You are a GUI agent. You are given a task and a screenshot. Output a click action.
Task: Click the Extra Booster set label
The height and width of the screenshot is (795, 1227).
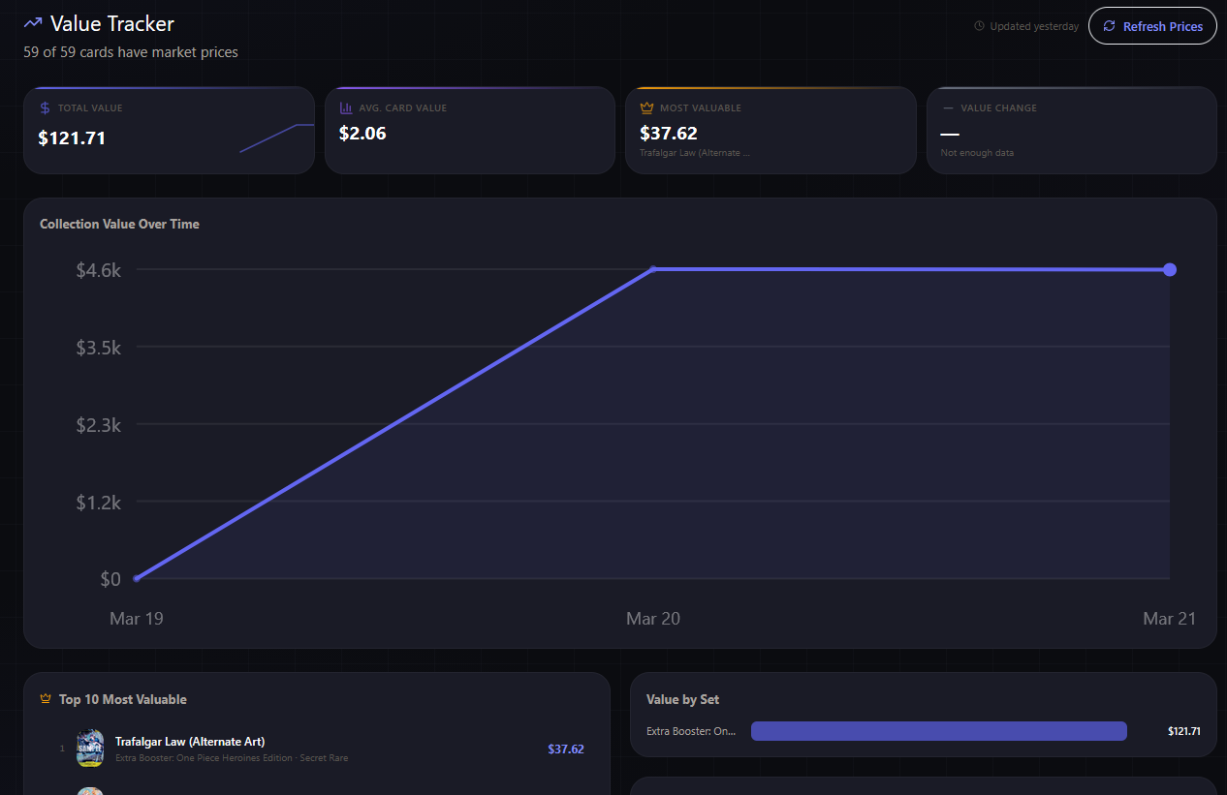691,731
